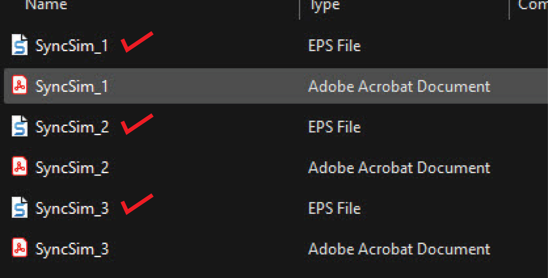Select the SyncSim_3 EPS file name
This screenshot has height=278, width=548.
[72, 208]
